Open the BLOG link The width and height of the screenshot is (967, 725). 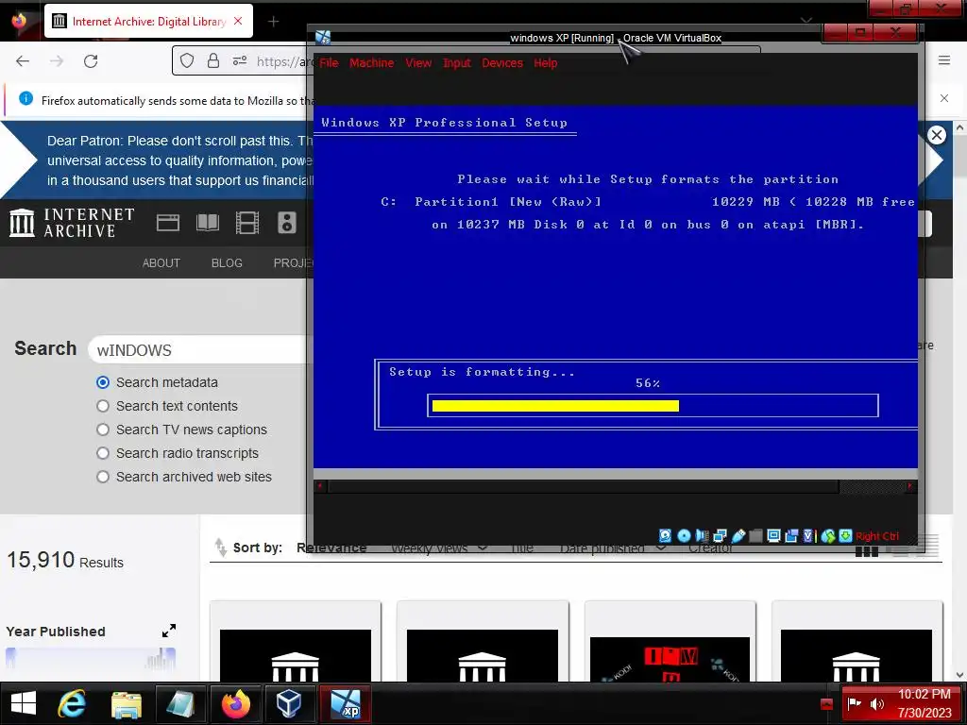click(227, 262)
